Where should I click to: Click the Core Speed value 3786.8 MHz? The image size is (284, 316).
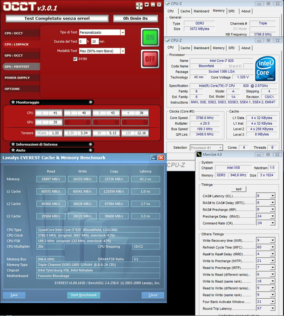pos(205,118)
